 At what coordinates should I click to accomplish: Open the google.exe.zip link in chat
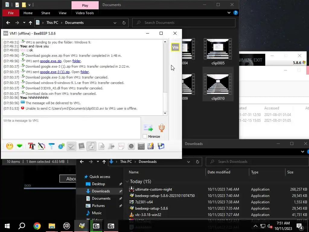click(51, 61)
